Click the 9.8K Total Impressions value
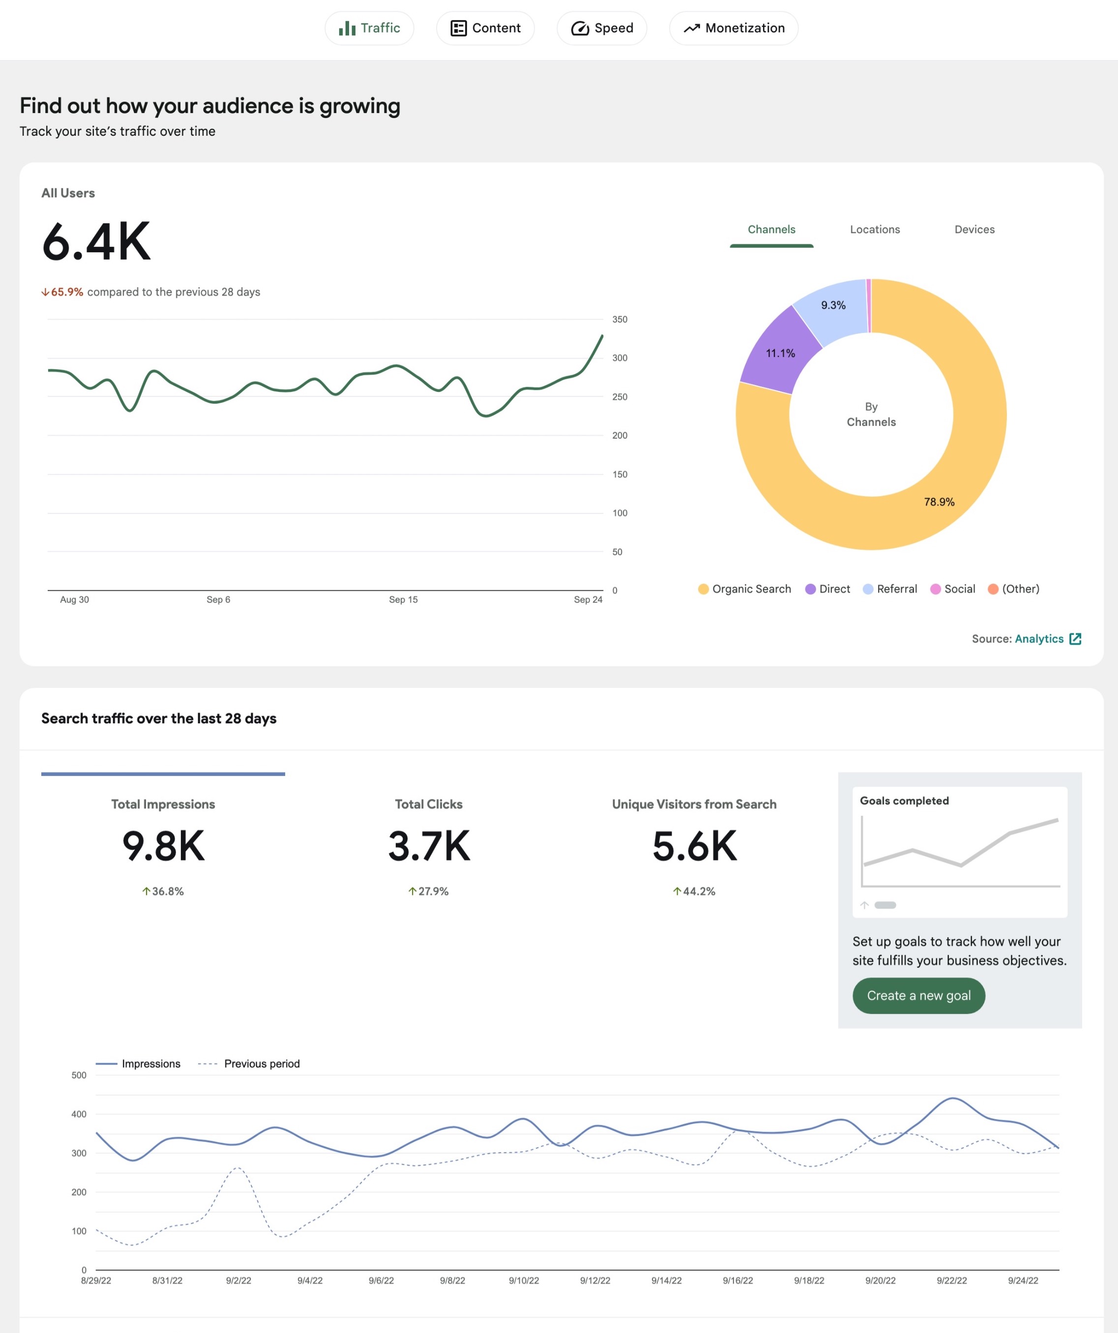The height and width of the screenshot is (1333, 1118). (x=163, y=846)
